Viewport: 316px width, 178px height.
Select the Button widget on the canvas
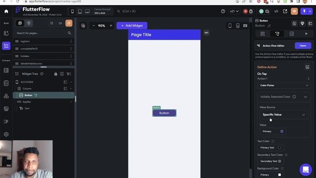tap(164, 113)
